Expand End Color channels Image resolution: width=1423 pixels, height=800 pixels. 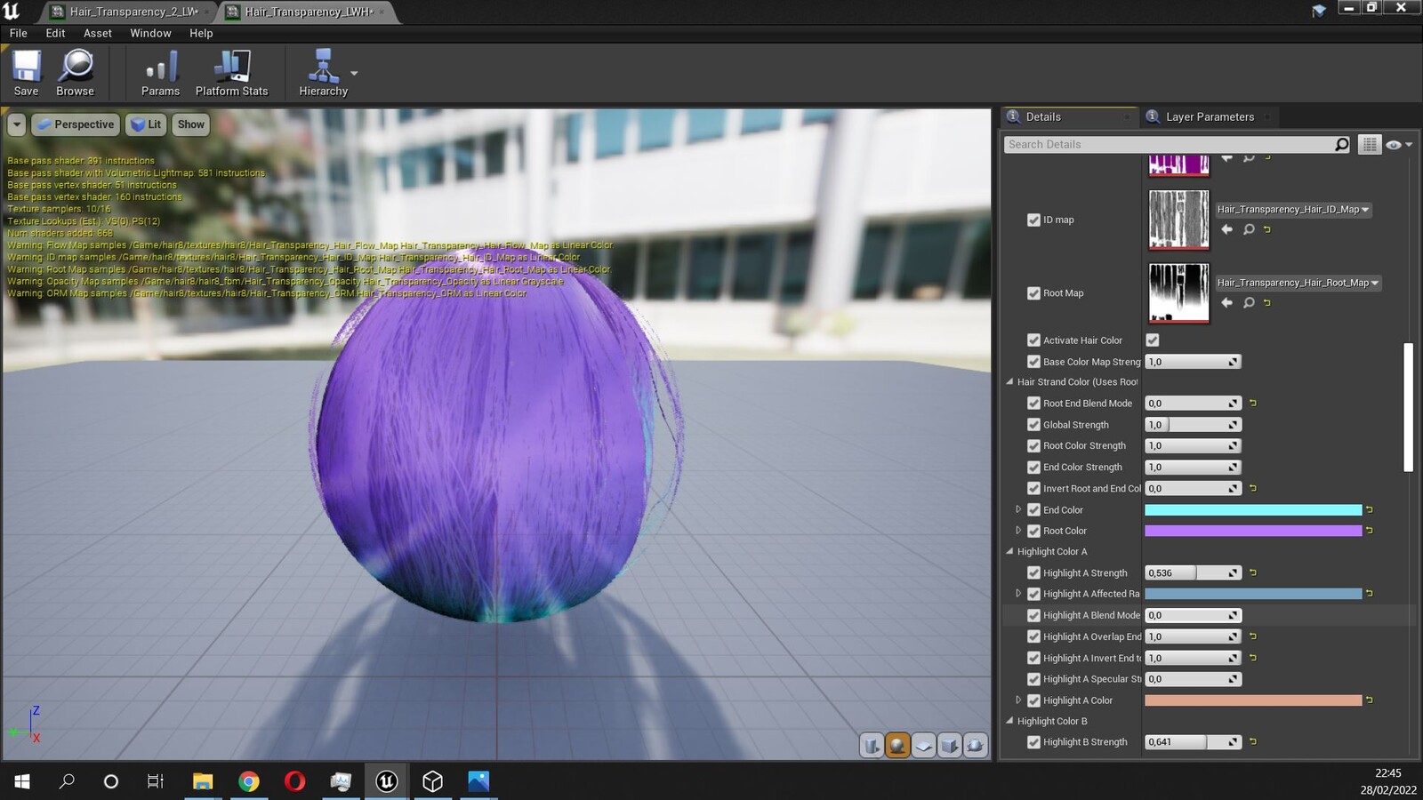[x=1018, y=509]
